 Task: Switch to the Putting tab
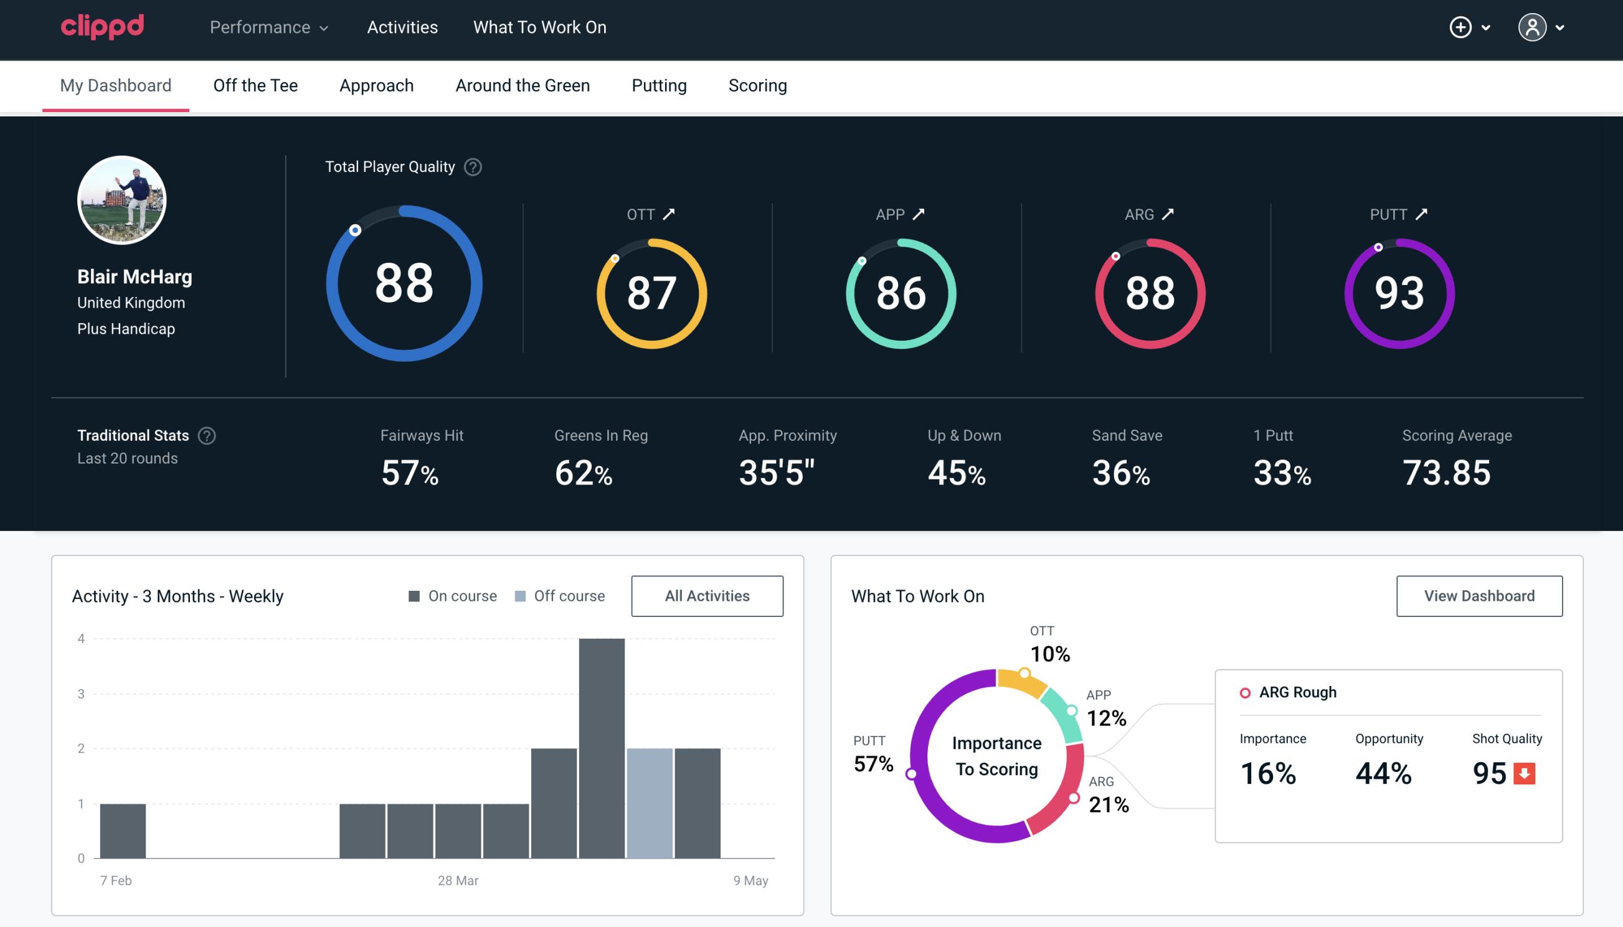[658, 85]
